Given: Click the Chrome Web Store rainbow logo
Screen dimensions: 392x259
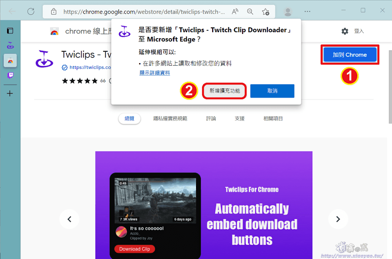Looking at the screenshot, I should tap(54, 31).
